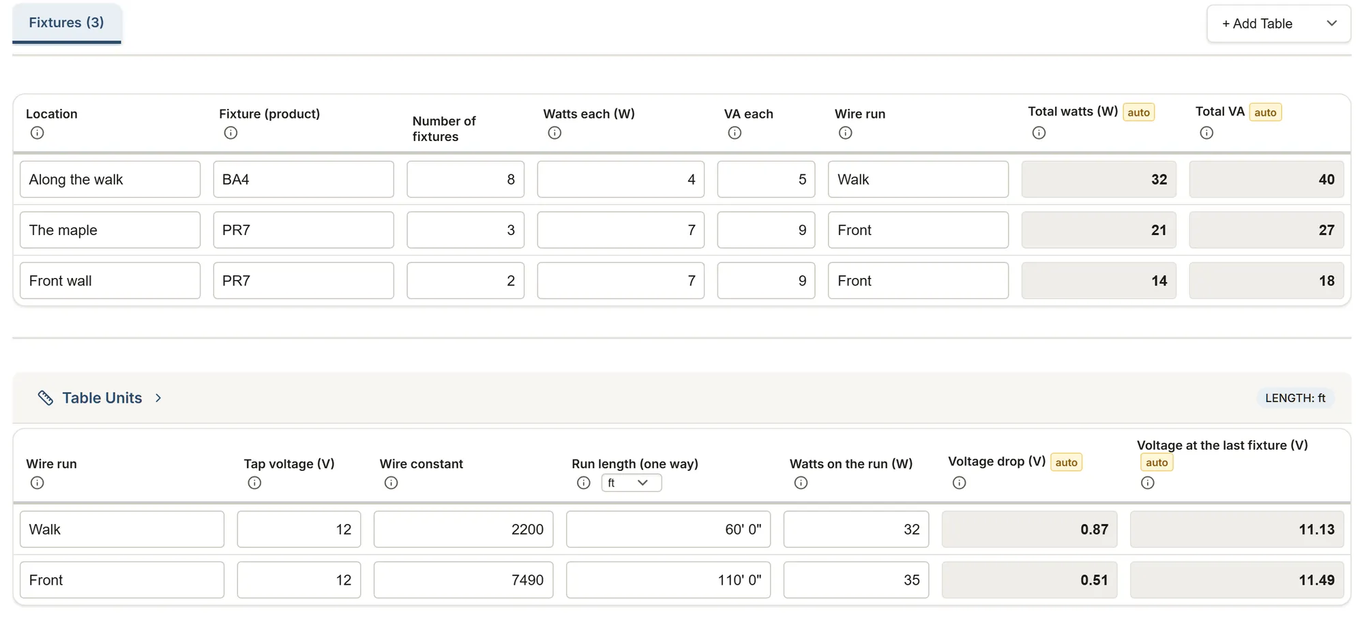Image resolution: width=1364 pixels, height=618 pixels.
Task: Click the info icon under Voltage drop (V)
Action: [x=960, y=482]
